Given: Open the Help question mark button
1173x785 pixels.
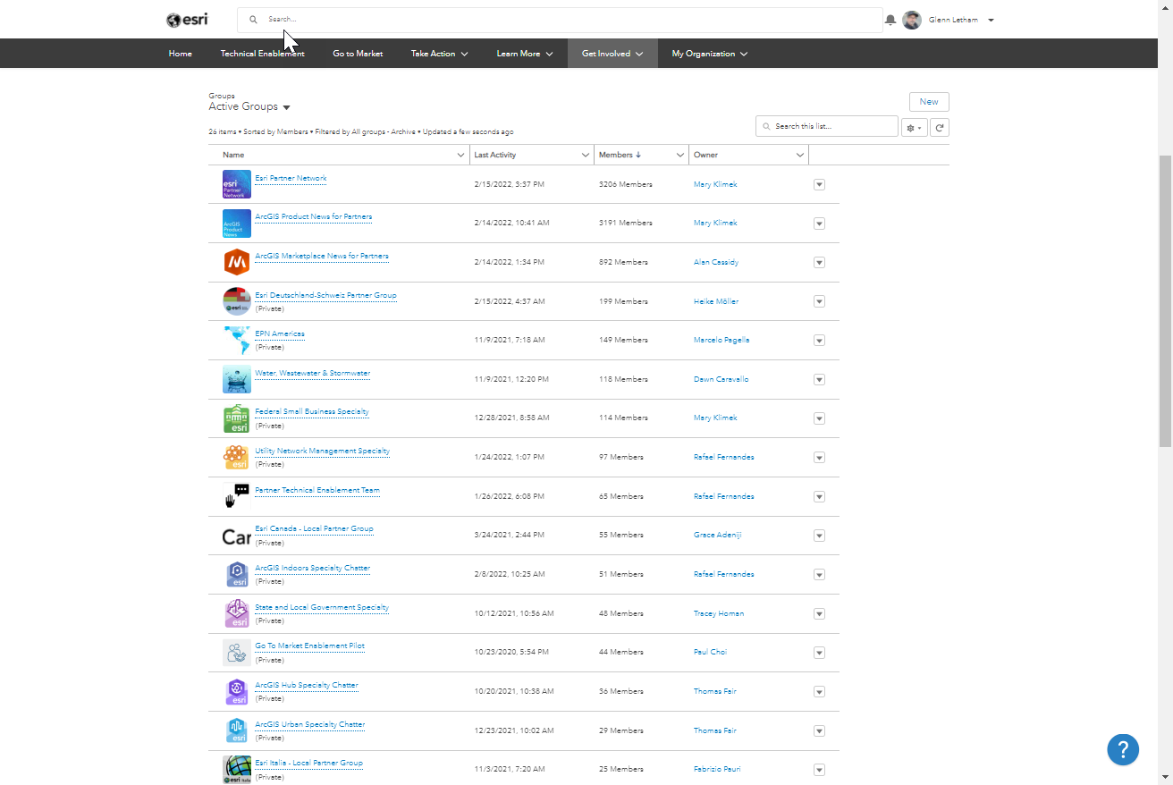Looking at the screenshot, I should click(1123, 749).
